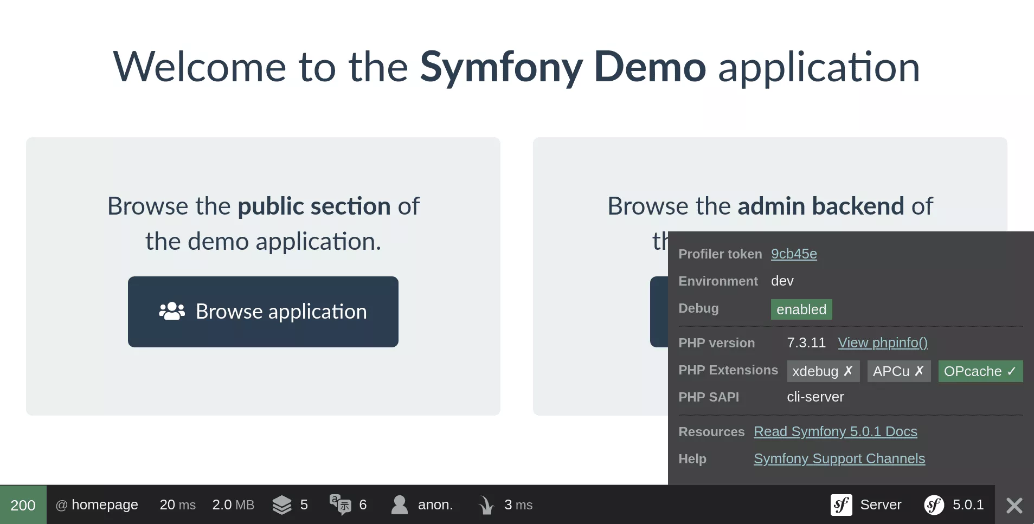Click the anonymous user security icon
Screen dimensions: 1034x524
click(x=400, y=505)
